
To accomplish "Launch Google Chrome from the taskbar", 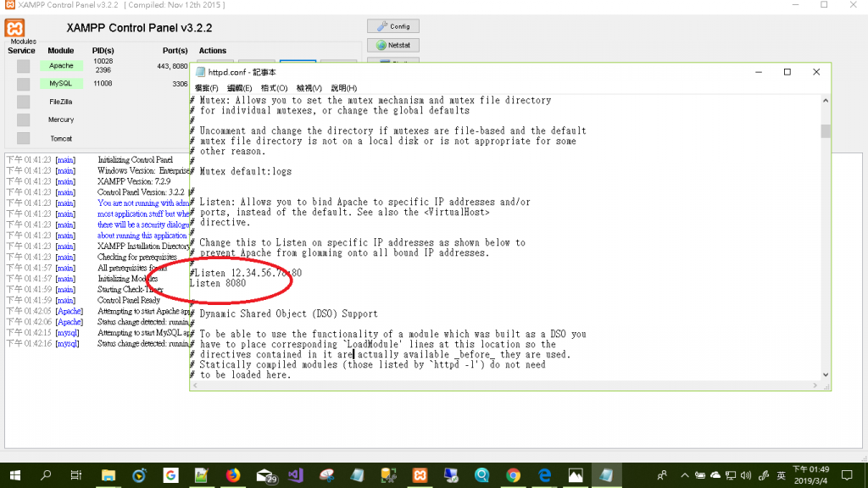I will (513, 475).
